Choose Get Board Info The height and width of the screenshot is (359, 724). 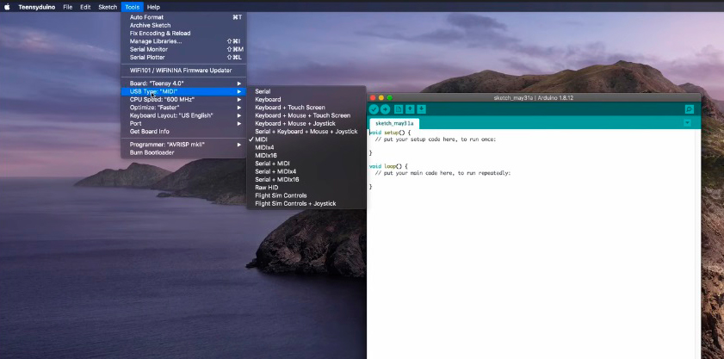click(183, 132)
